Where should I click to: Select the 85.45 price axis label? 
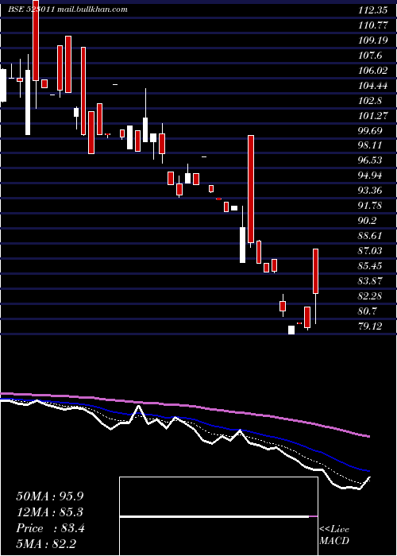[370, 266]
